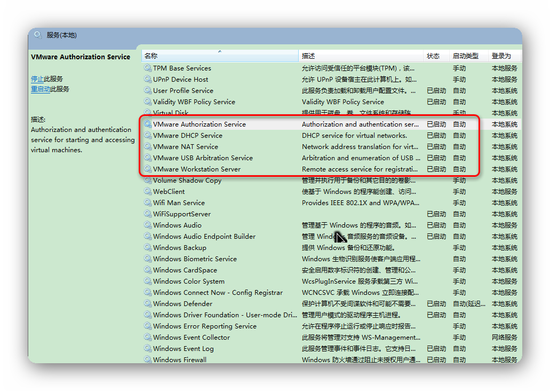Image resolution: width=550 pixels, height=391 pixels.
Task: Select VMware USB Arbitration Service name
Action: [203, 158]
